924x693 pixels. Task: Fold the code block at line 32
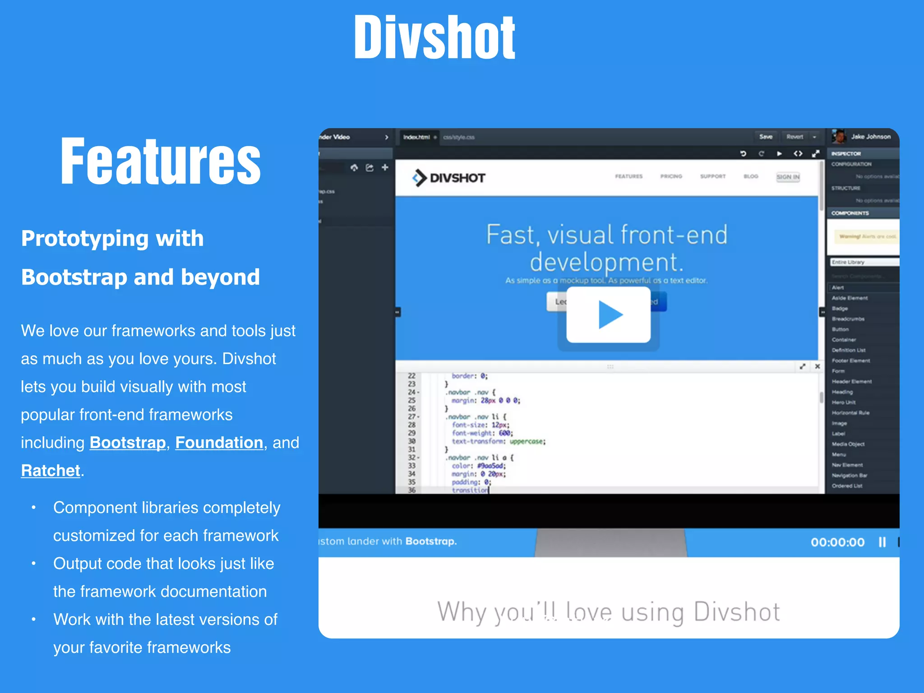click(x=419, y=458)
